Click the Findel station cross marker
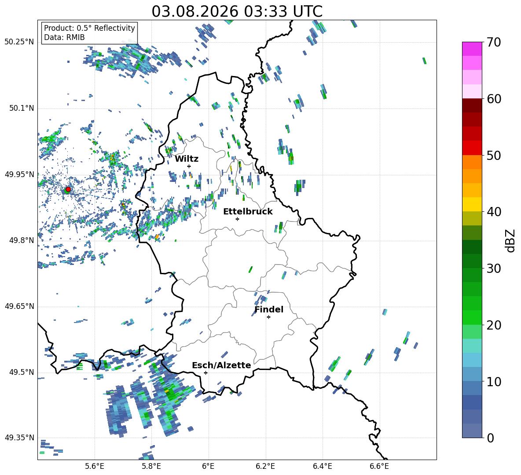This screenshot has height=475, width=521. (x=268, y=317)
